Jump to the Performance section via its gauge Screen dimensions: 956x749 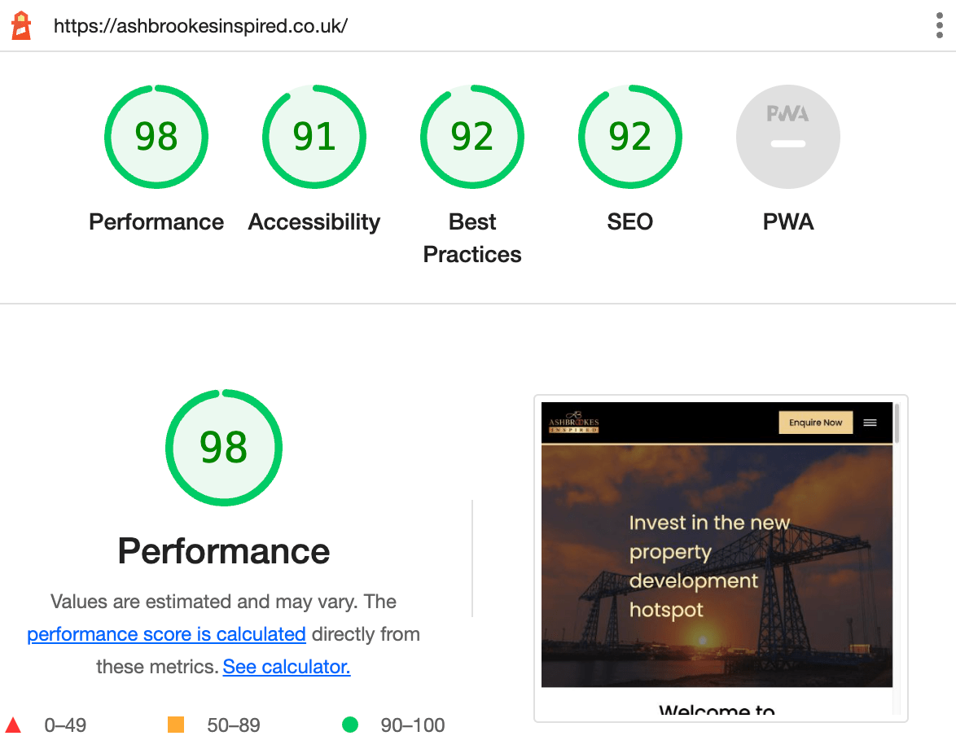coord(156,137)
